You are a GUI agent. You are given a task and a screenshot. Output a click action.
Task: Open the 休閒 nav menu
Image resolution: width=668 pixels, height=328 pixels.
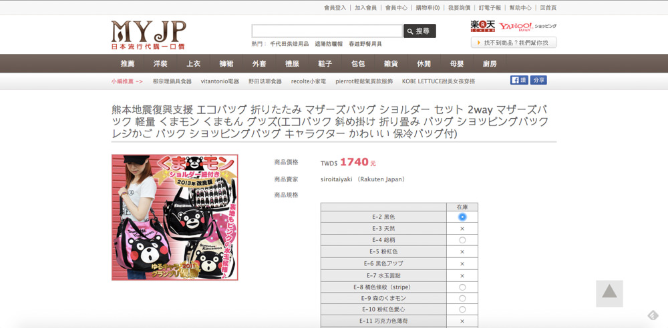(x=424, y=63)
